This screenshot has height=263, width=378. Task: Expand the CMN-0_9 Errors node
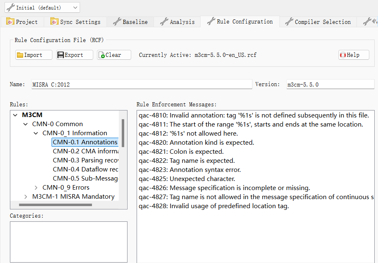36,188
